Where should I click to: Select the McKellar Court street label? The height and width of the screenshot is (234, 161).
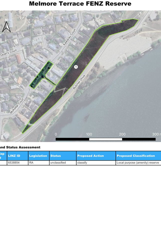point(16,106)
